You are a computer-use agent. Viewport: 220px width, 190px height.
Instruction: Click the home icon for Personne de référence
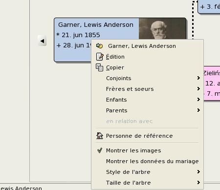[100, 136]
